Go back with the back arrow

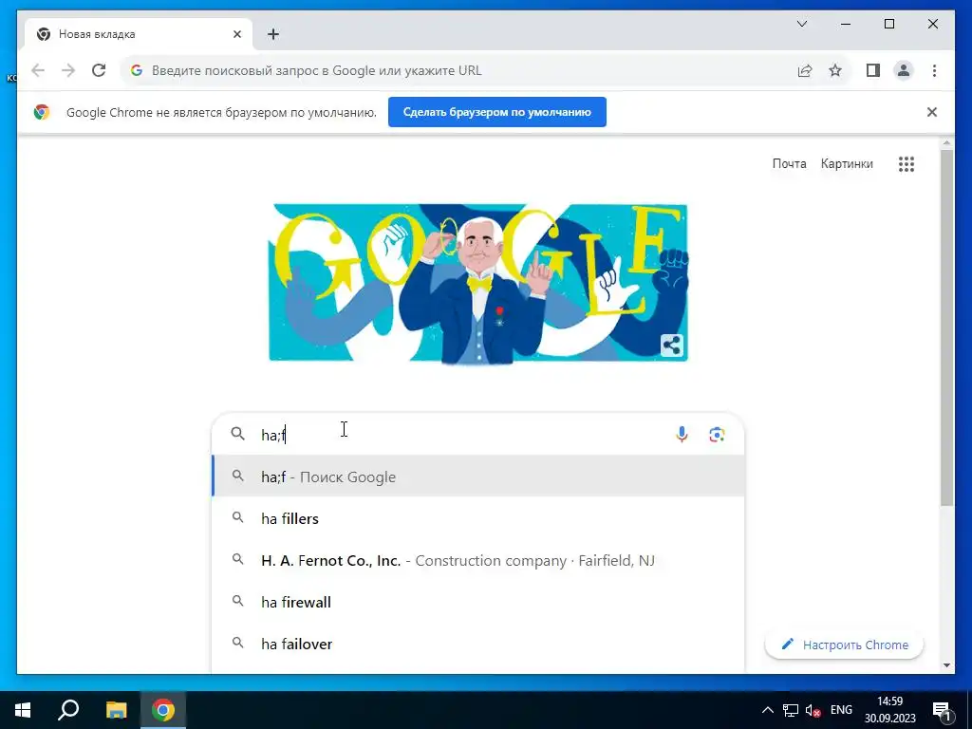coord(38,70)
